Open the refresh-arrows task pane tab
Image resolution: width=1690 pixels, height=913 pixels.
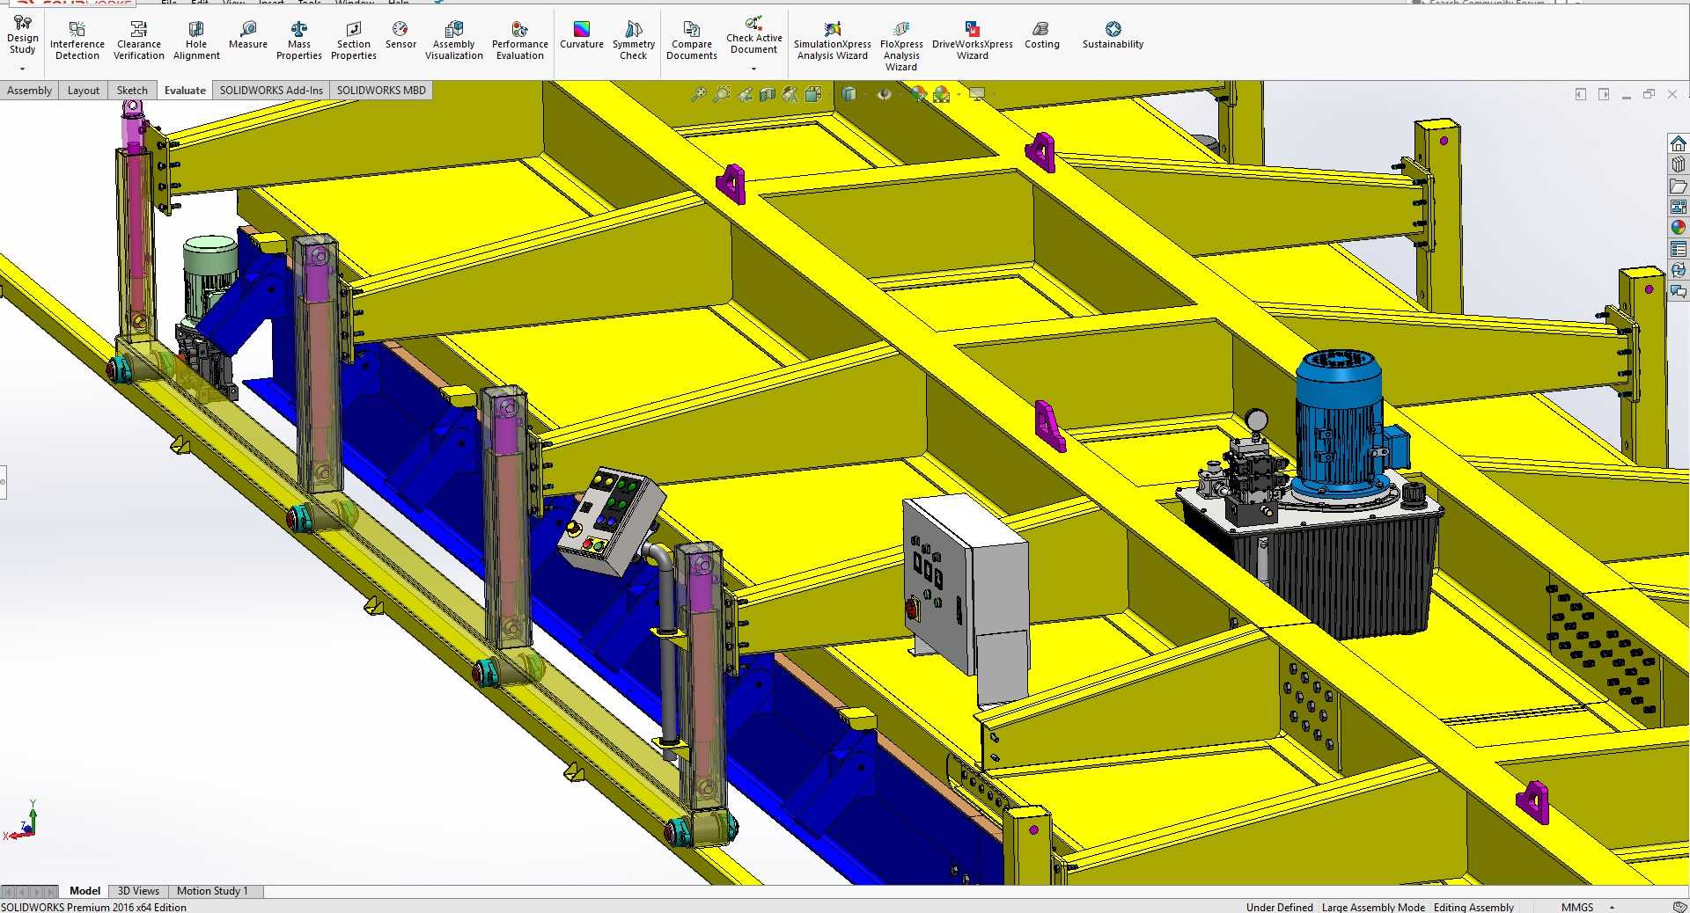point(1679,270)
